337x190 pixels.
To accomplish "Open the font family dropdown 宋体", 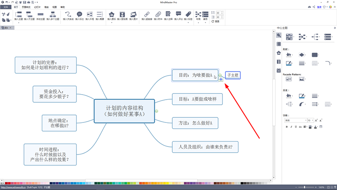I will [x=294, y=120].
